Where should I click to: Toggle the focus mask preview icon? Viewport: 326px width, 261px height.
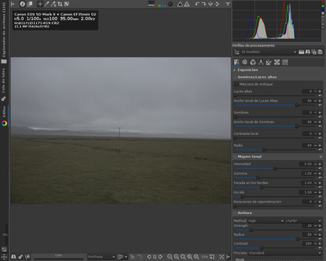tap(170, 4)
